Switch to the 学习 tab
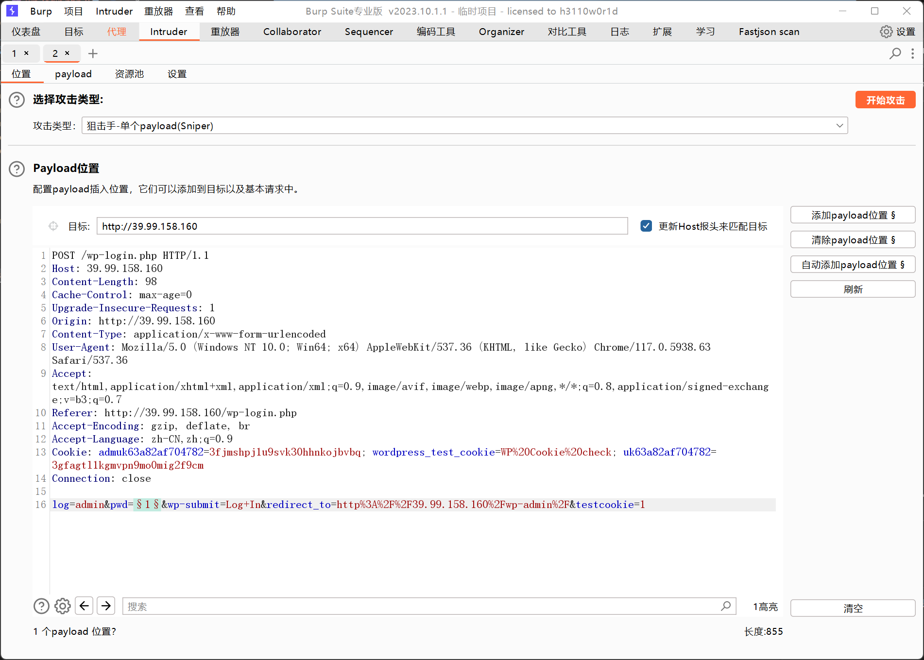Screen dimensions: 924x660 (705, 32)
